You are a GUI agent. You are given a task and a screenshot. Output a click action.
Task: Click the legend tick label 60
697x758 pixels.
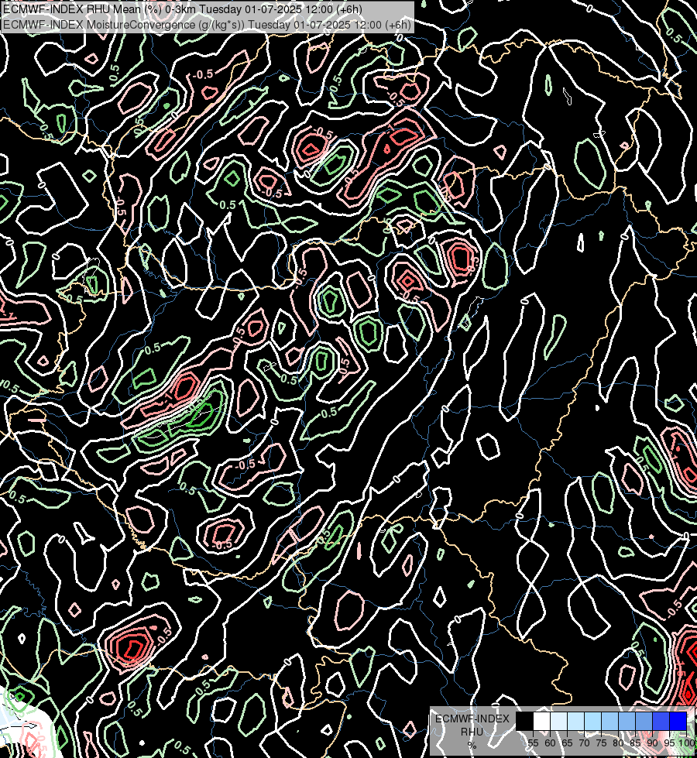click(550, 743)
